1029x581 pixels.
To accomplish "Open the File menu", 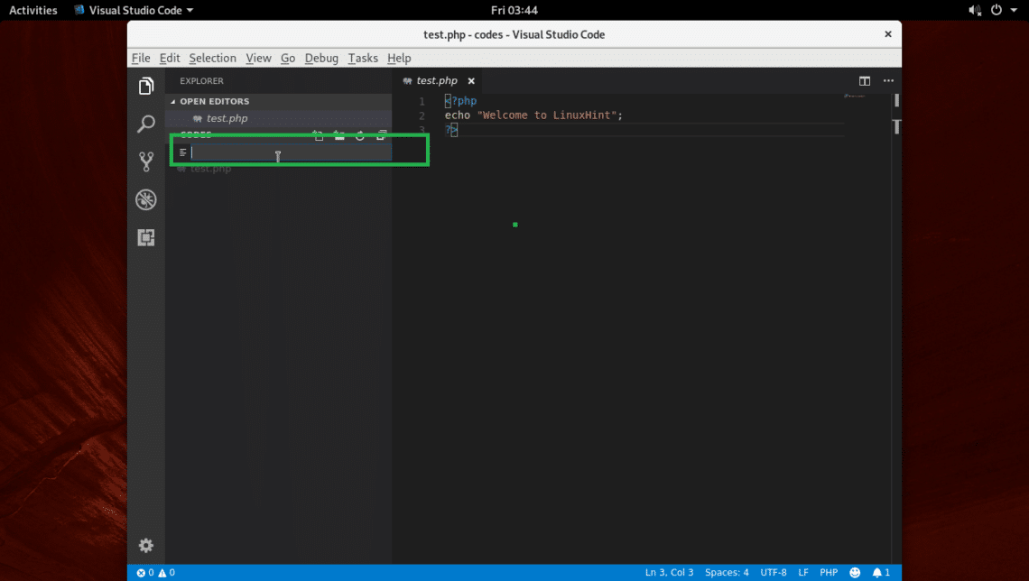I will coord(141,58).
